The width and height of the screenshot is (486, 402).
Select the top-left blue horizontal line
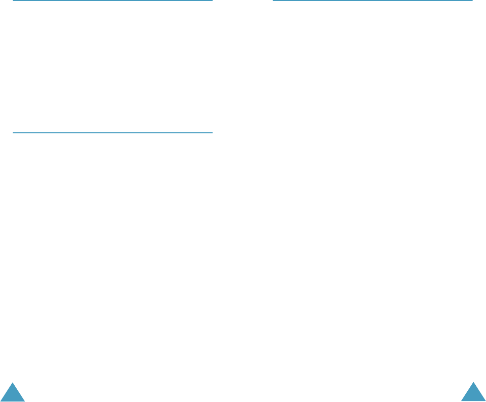pos(113,1)
